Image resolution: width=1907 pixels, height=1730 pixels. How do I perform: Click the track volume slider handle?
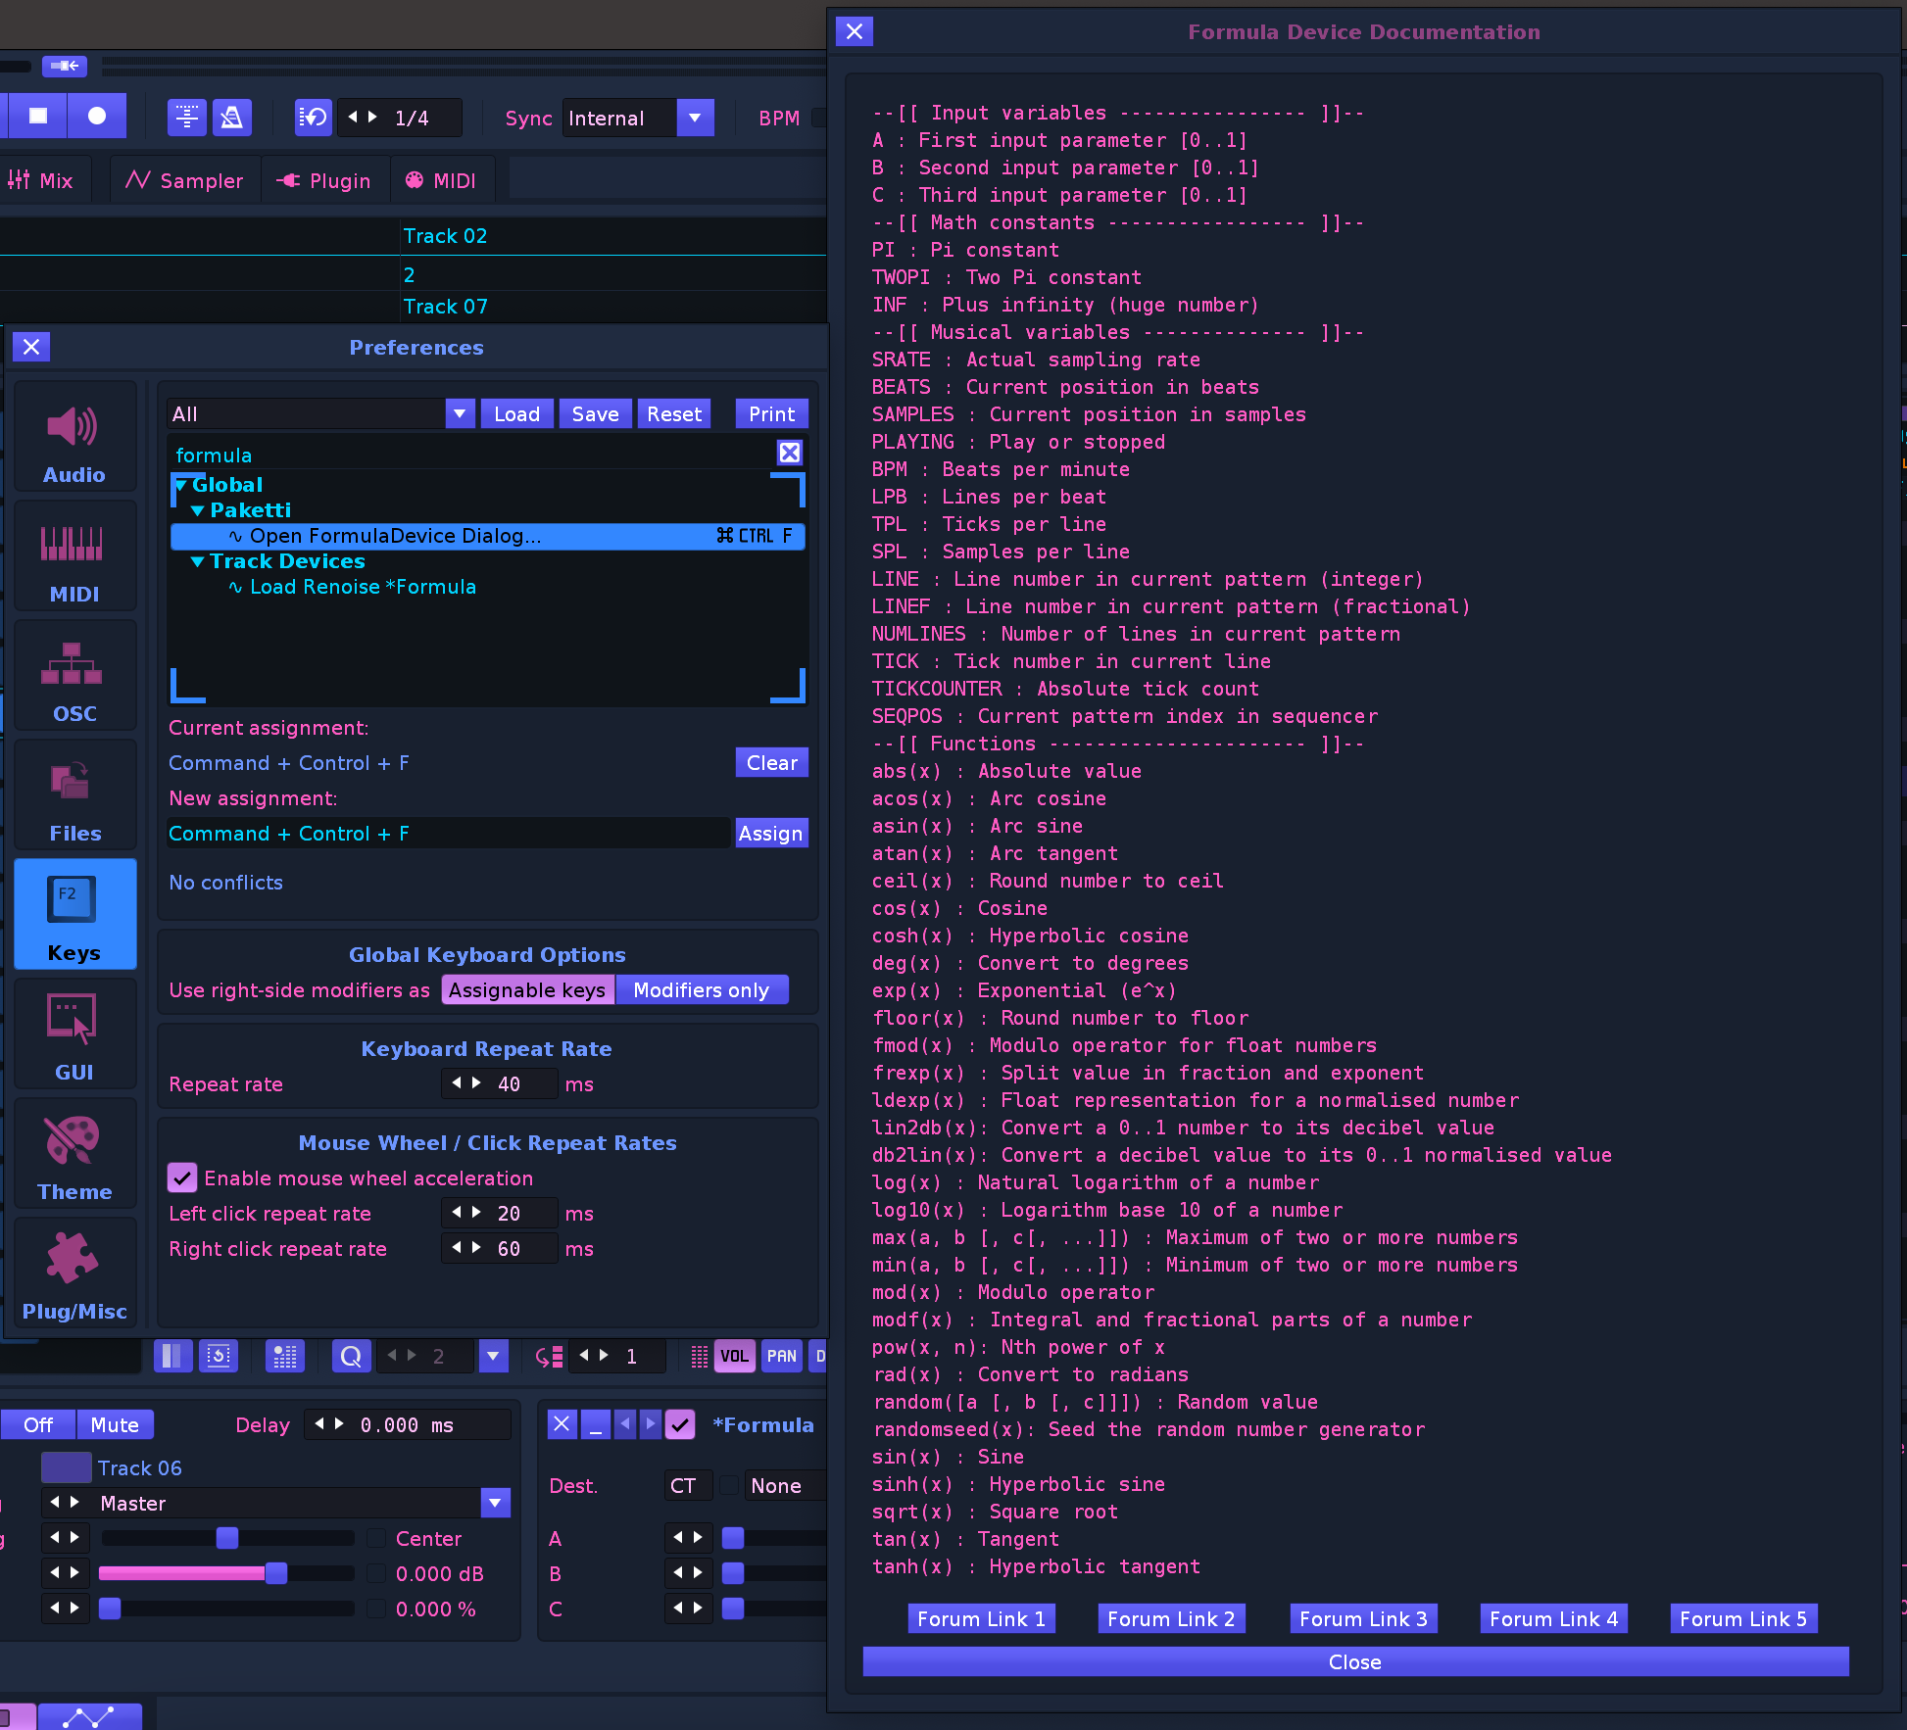[276, 1573]
